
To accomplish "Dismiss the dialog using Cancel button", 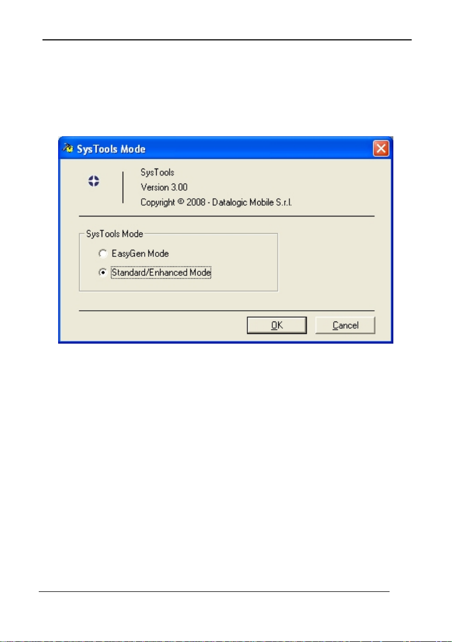I will [345, 325].
